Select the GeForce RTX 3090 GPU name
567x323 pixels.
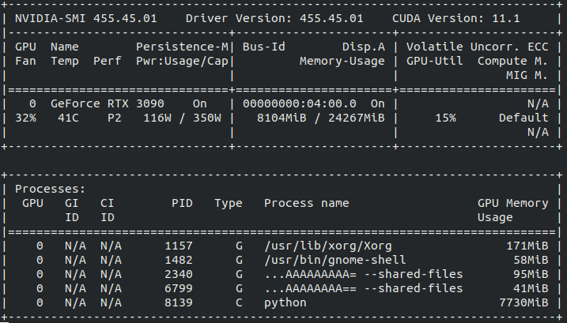(108, 103)
